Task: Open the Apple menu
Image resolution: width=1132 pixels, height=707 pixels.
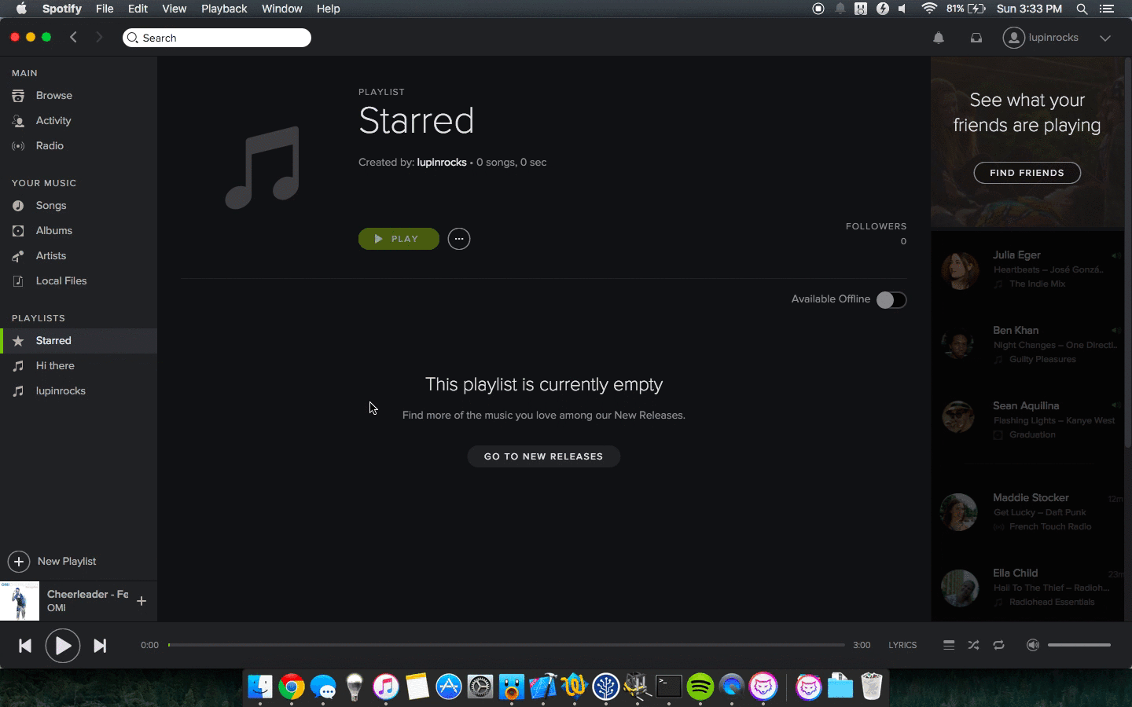Action: (20, 9)
